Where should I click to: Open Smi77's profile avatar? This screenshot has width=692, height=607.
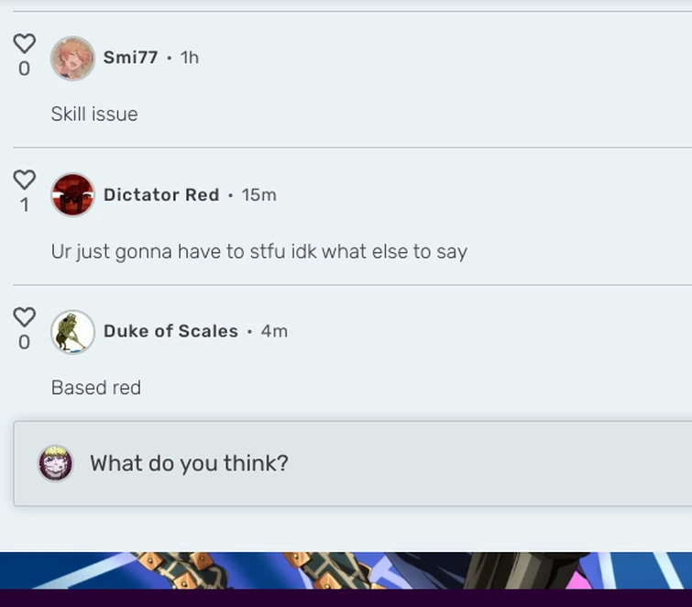[x=72, y=59]
